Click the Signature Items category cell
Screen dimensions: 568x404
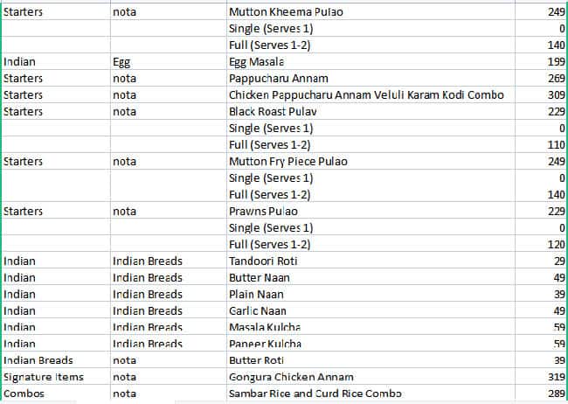pyautogui.click(x=40, y=377)
